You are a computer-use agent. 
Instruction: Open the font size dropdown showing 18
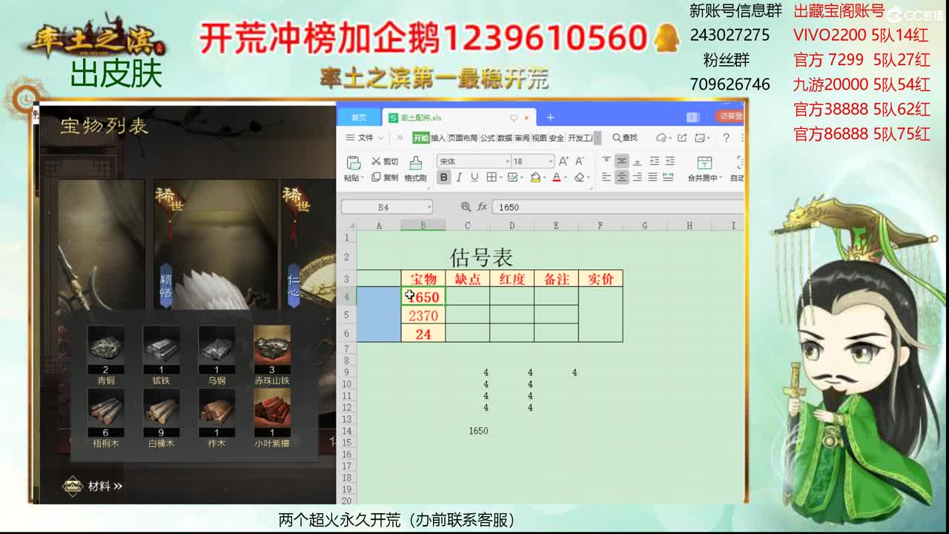(551, 162)
